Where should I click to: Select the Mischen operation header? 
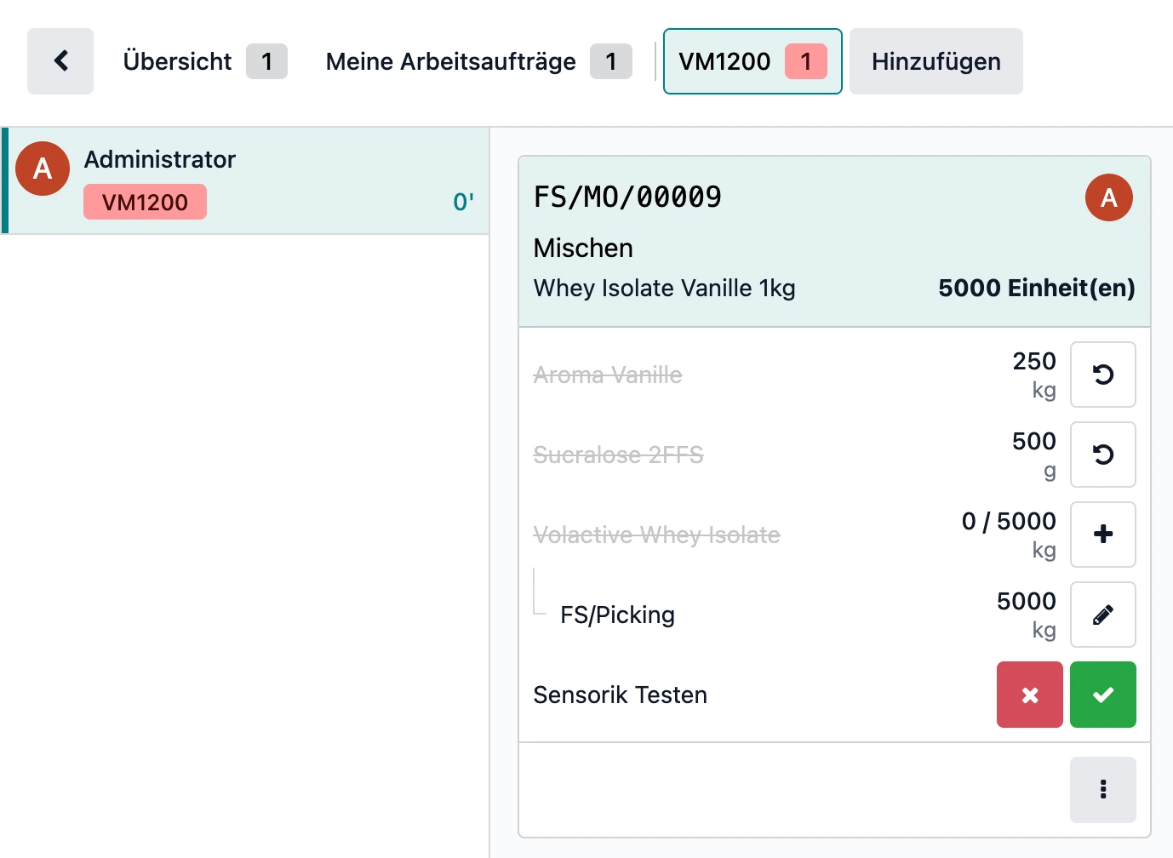click(x=583, y=248)
